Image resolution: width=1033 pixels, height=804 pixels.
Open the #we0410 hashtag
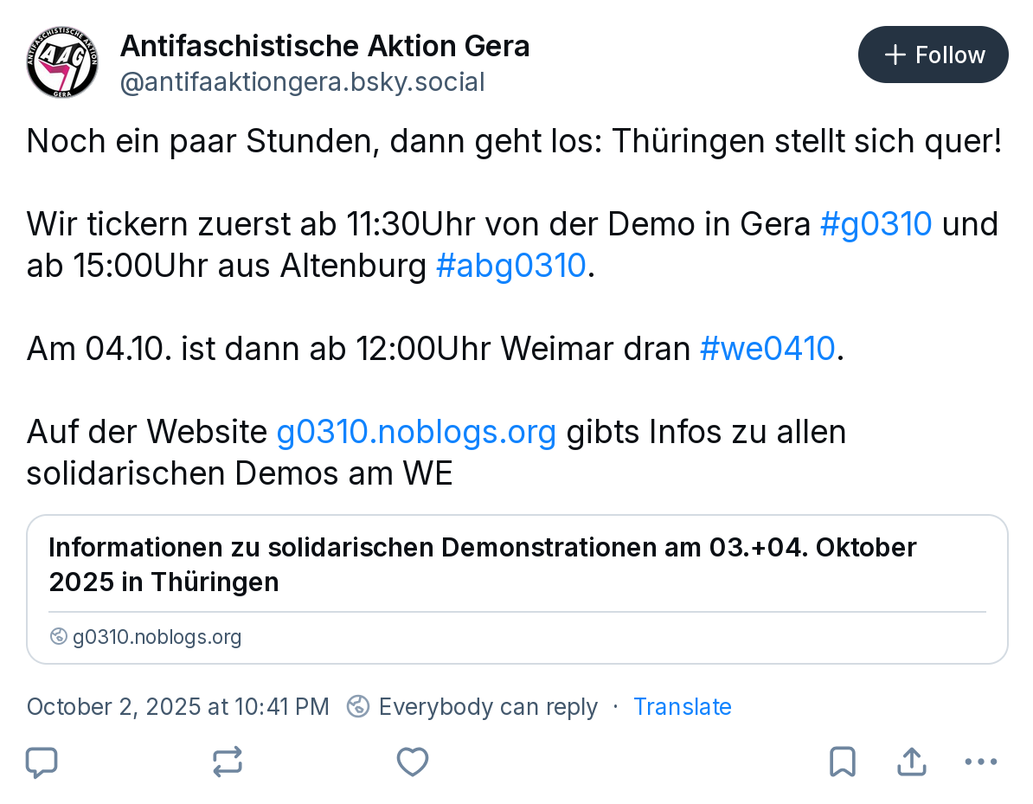click(x=767, y=349)
